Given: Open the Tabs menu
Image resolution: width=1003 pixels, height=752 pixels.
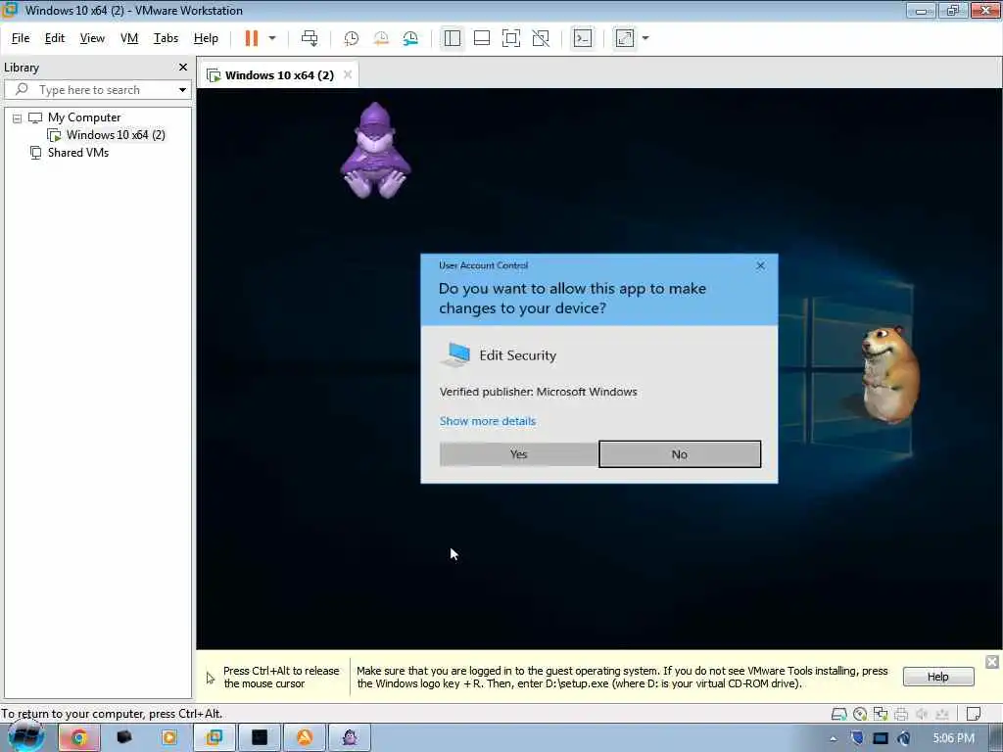Looking at the screenshot, I should (x=166, y=38).
